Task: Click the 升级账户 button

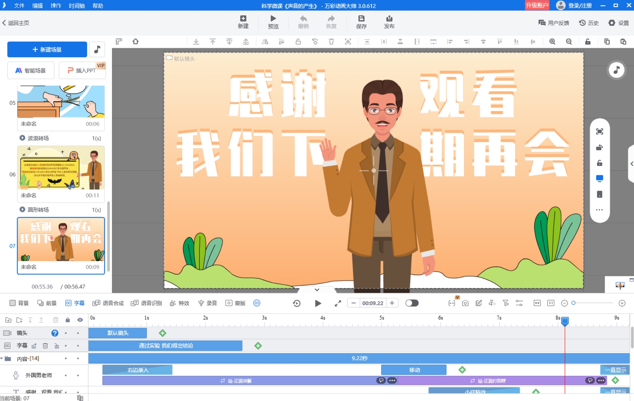Action: pos(537,5)
